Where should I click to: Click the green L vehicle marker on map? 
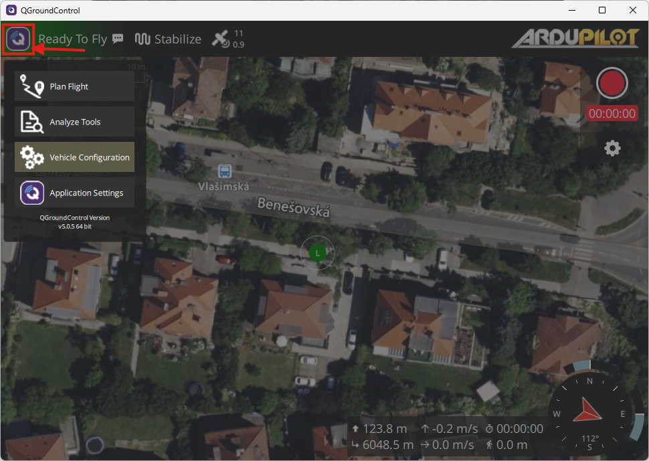(317, 252)
